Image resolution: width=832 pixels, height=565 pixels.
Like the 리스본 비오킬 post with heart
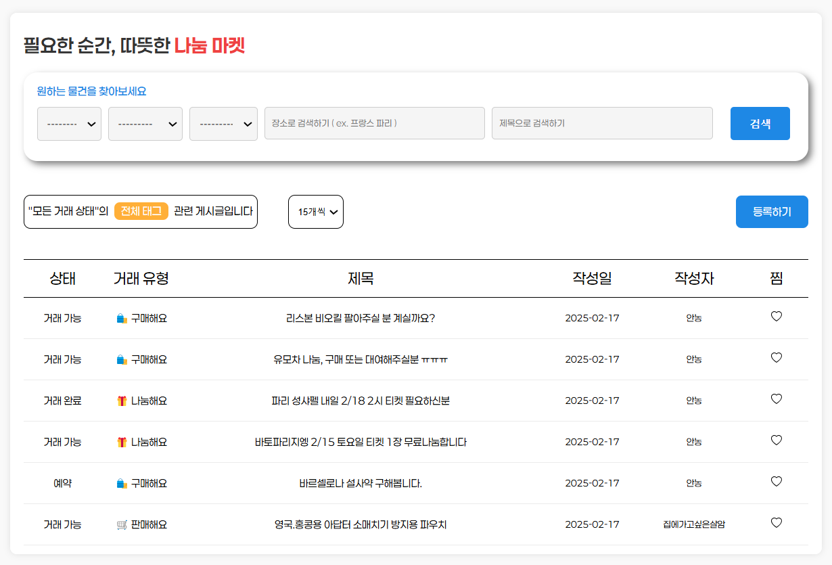pos(776,316)
